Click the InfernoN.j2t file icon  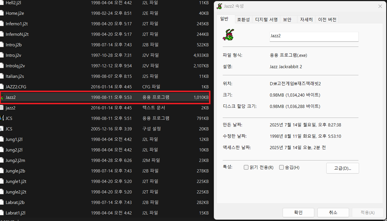point(2,34)
